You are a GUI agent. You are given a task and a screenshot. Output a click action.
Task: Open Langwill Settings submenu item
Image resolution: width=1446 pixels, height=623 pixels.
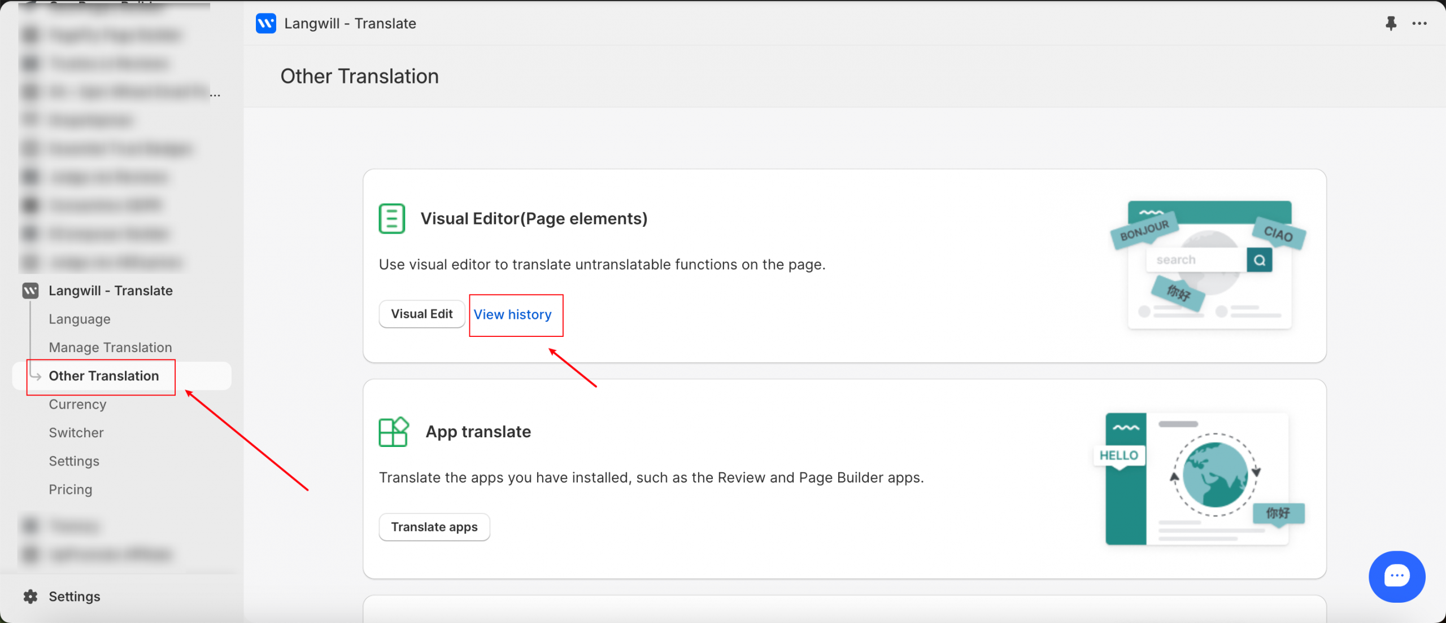pyautogui.click(x=74, y=461)
